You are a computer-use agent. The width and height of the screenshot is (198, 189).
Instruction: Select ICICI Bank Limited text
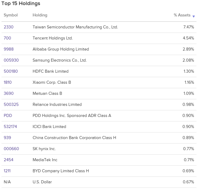pos(49,126)
